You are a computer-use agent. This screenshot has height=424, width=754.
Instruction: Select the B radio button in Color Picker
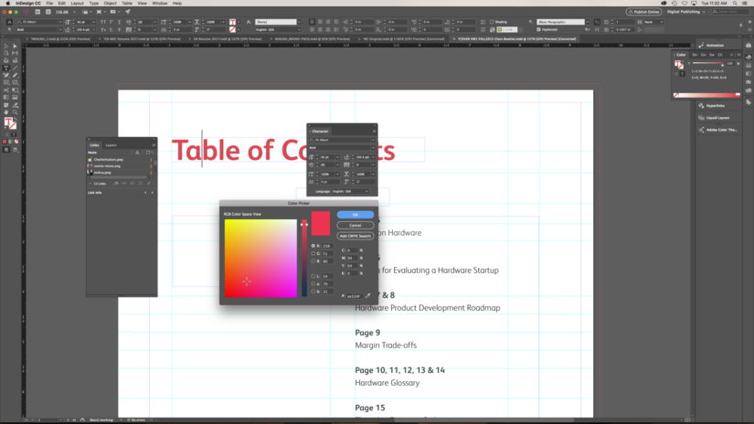coord(313,261)
